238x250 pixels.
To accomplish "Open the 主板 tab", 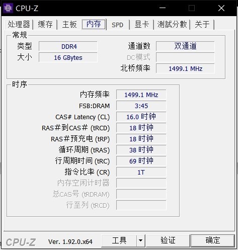I will coord(69,25).
